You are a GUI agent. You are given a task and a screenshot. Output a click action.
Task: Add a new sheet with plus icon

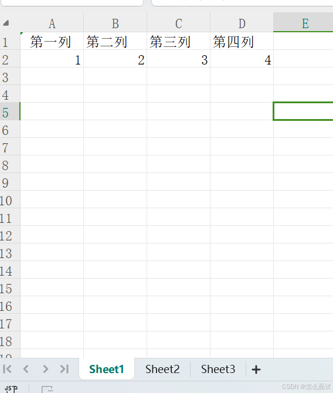pyautogui.click(x=256, y=370)
